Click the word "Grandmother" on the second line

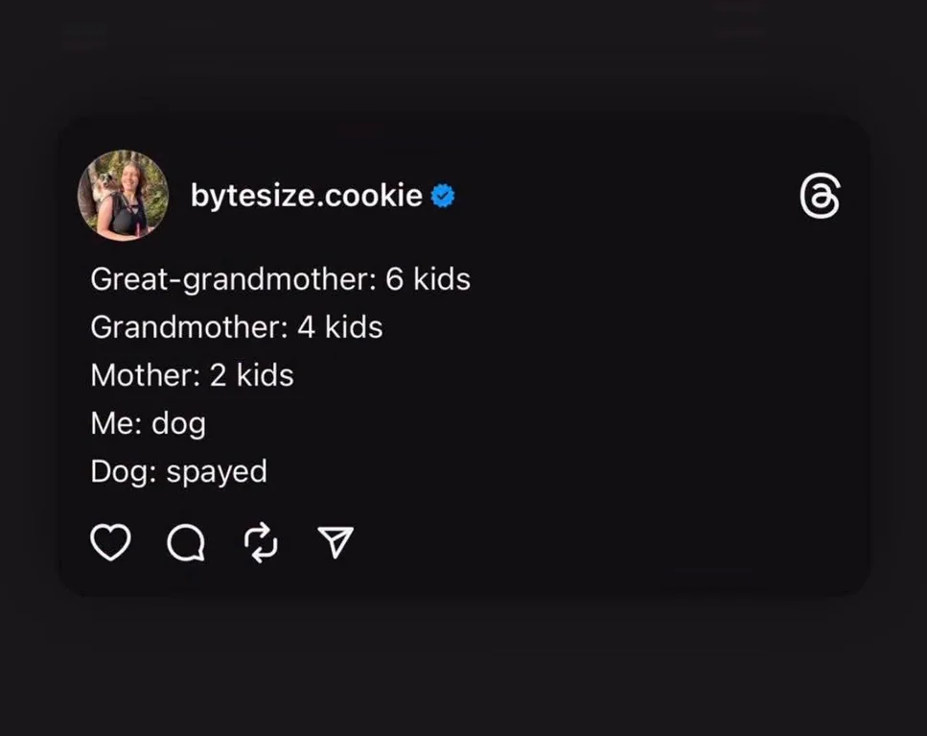click(x=185, y=327)
